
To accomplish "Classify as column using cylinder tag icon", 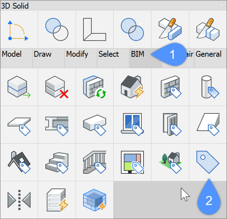I will point(208,87).
